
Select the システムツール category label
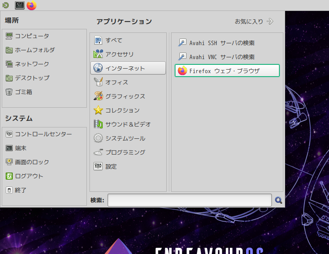coord(125,138)
